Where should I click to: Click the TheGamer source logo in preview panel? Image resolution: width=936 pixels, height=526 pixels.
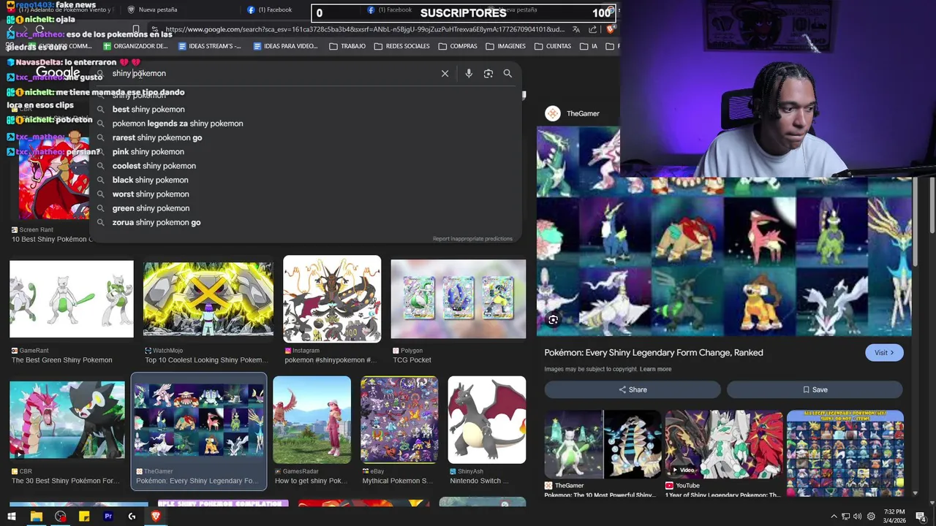(x=553, y=113)
